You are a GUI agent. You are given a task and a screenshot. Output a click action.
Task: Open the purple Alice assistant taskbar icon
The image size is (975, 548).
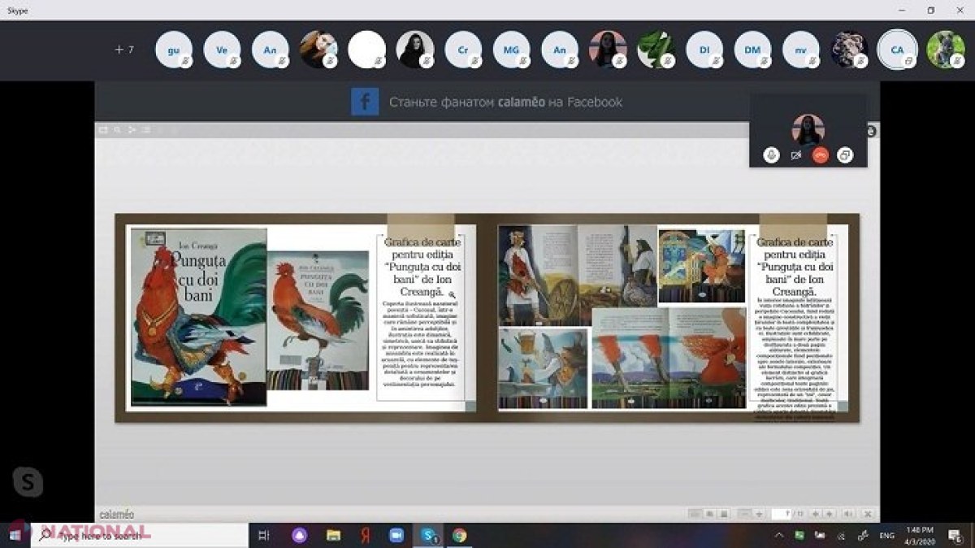click(x=299, y=535)
